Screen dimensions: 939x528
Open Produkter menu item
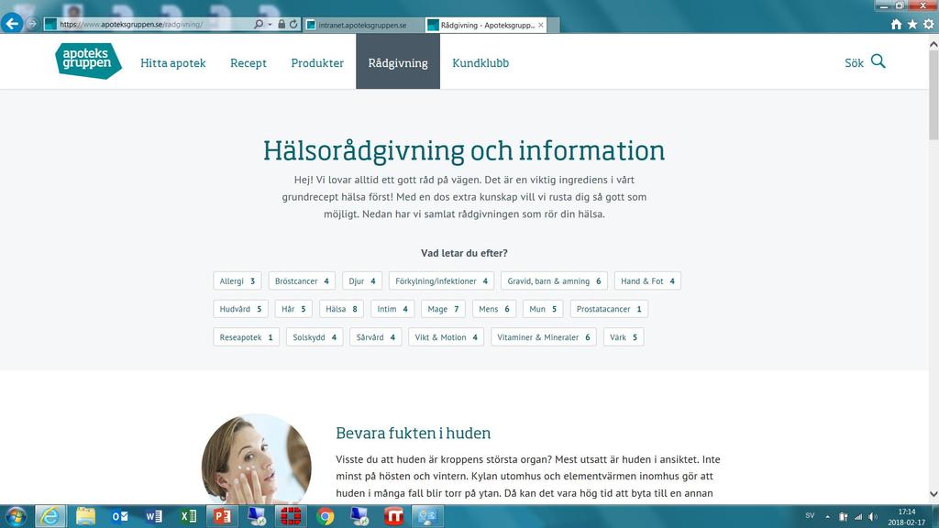pyautogui.click(x=317, y=63)
